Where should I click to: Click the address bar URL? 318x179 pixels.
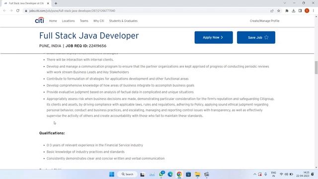pyautogui.click(x=72, y=11)
